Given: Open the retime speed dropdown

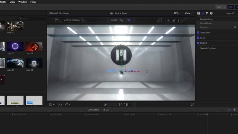Looking at the screenshot, I should (68, 104).
